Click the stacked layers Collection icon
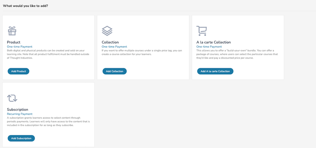 click(107, 31)
